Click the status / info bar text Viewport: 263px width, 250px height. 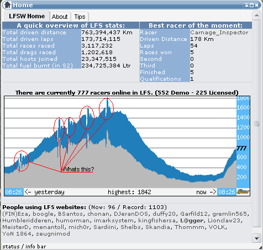tap(24, 247)
